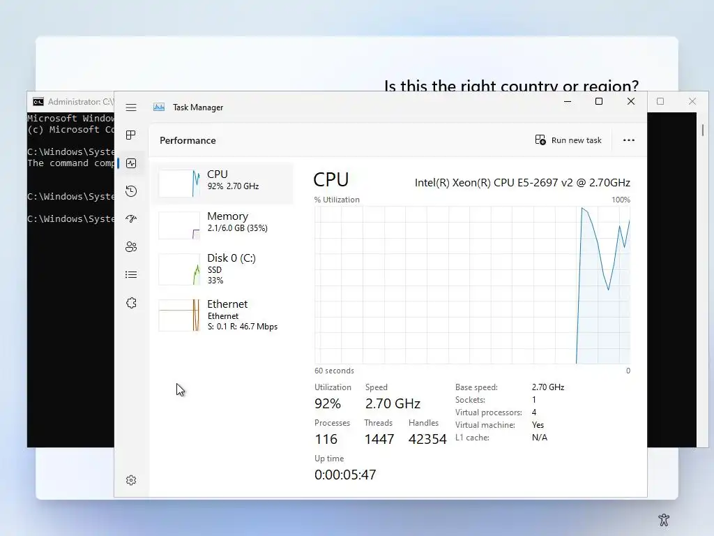This screenshot has height=536, width=714.
Task: Close the Task Manager window
Action: coord(630,101)
